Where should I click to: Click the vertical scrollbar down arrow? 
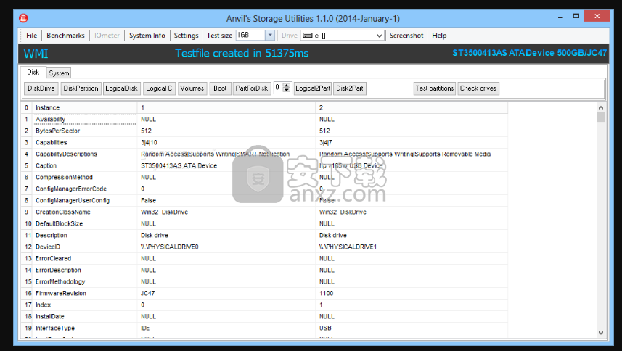pos(600,333)
